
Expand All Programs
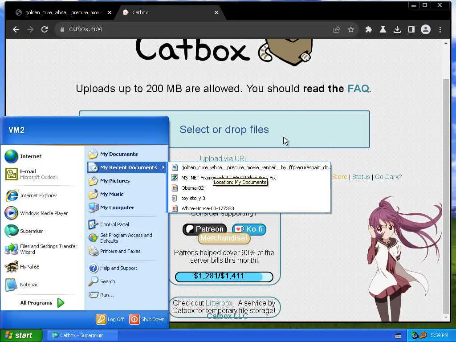tap(42, 303)
